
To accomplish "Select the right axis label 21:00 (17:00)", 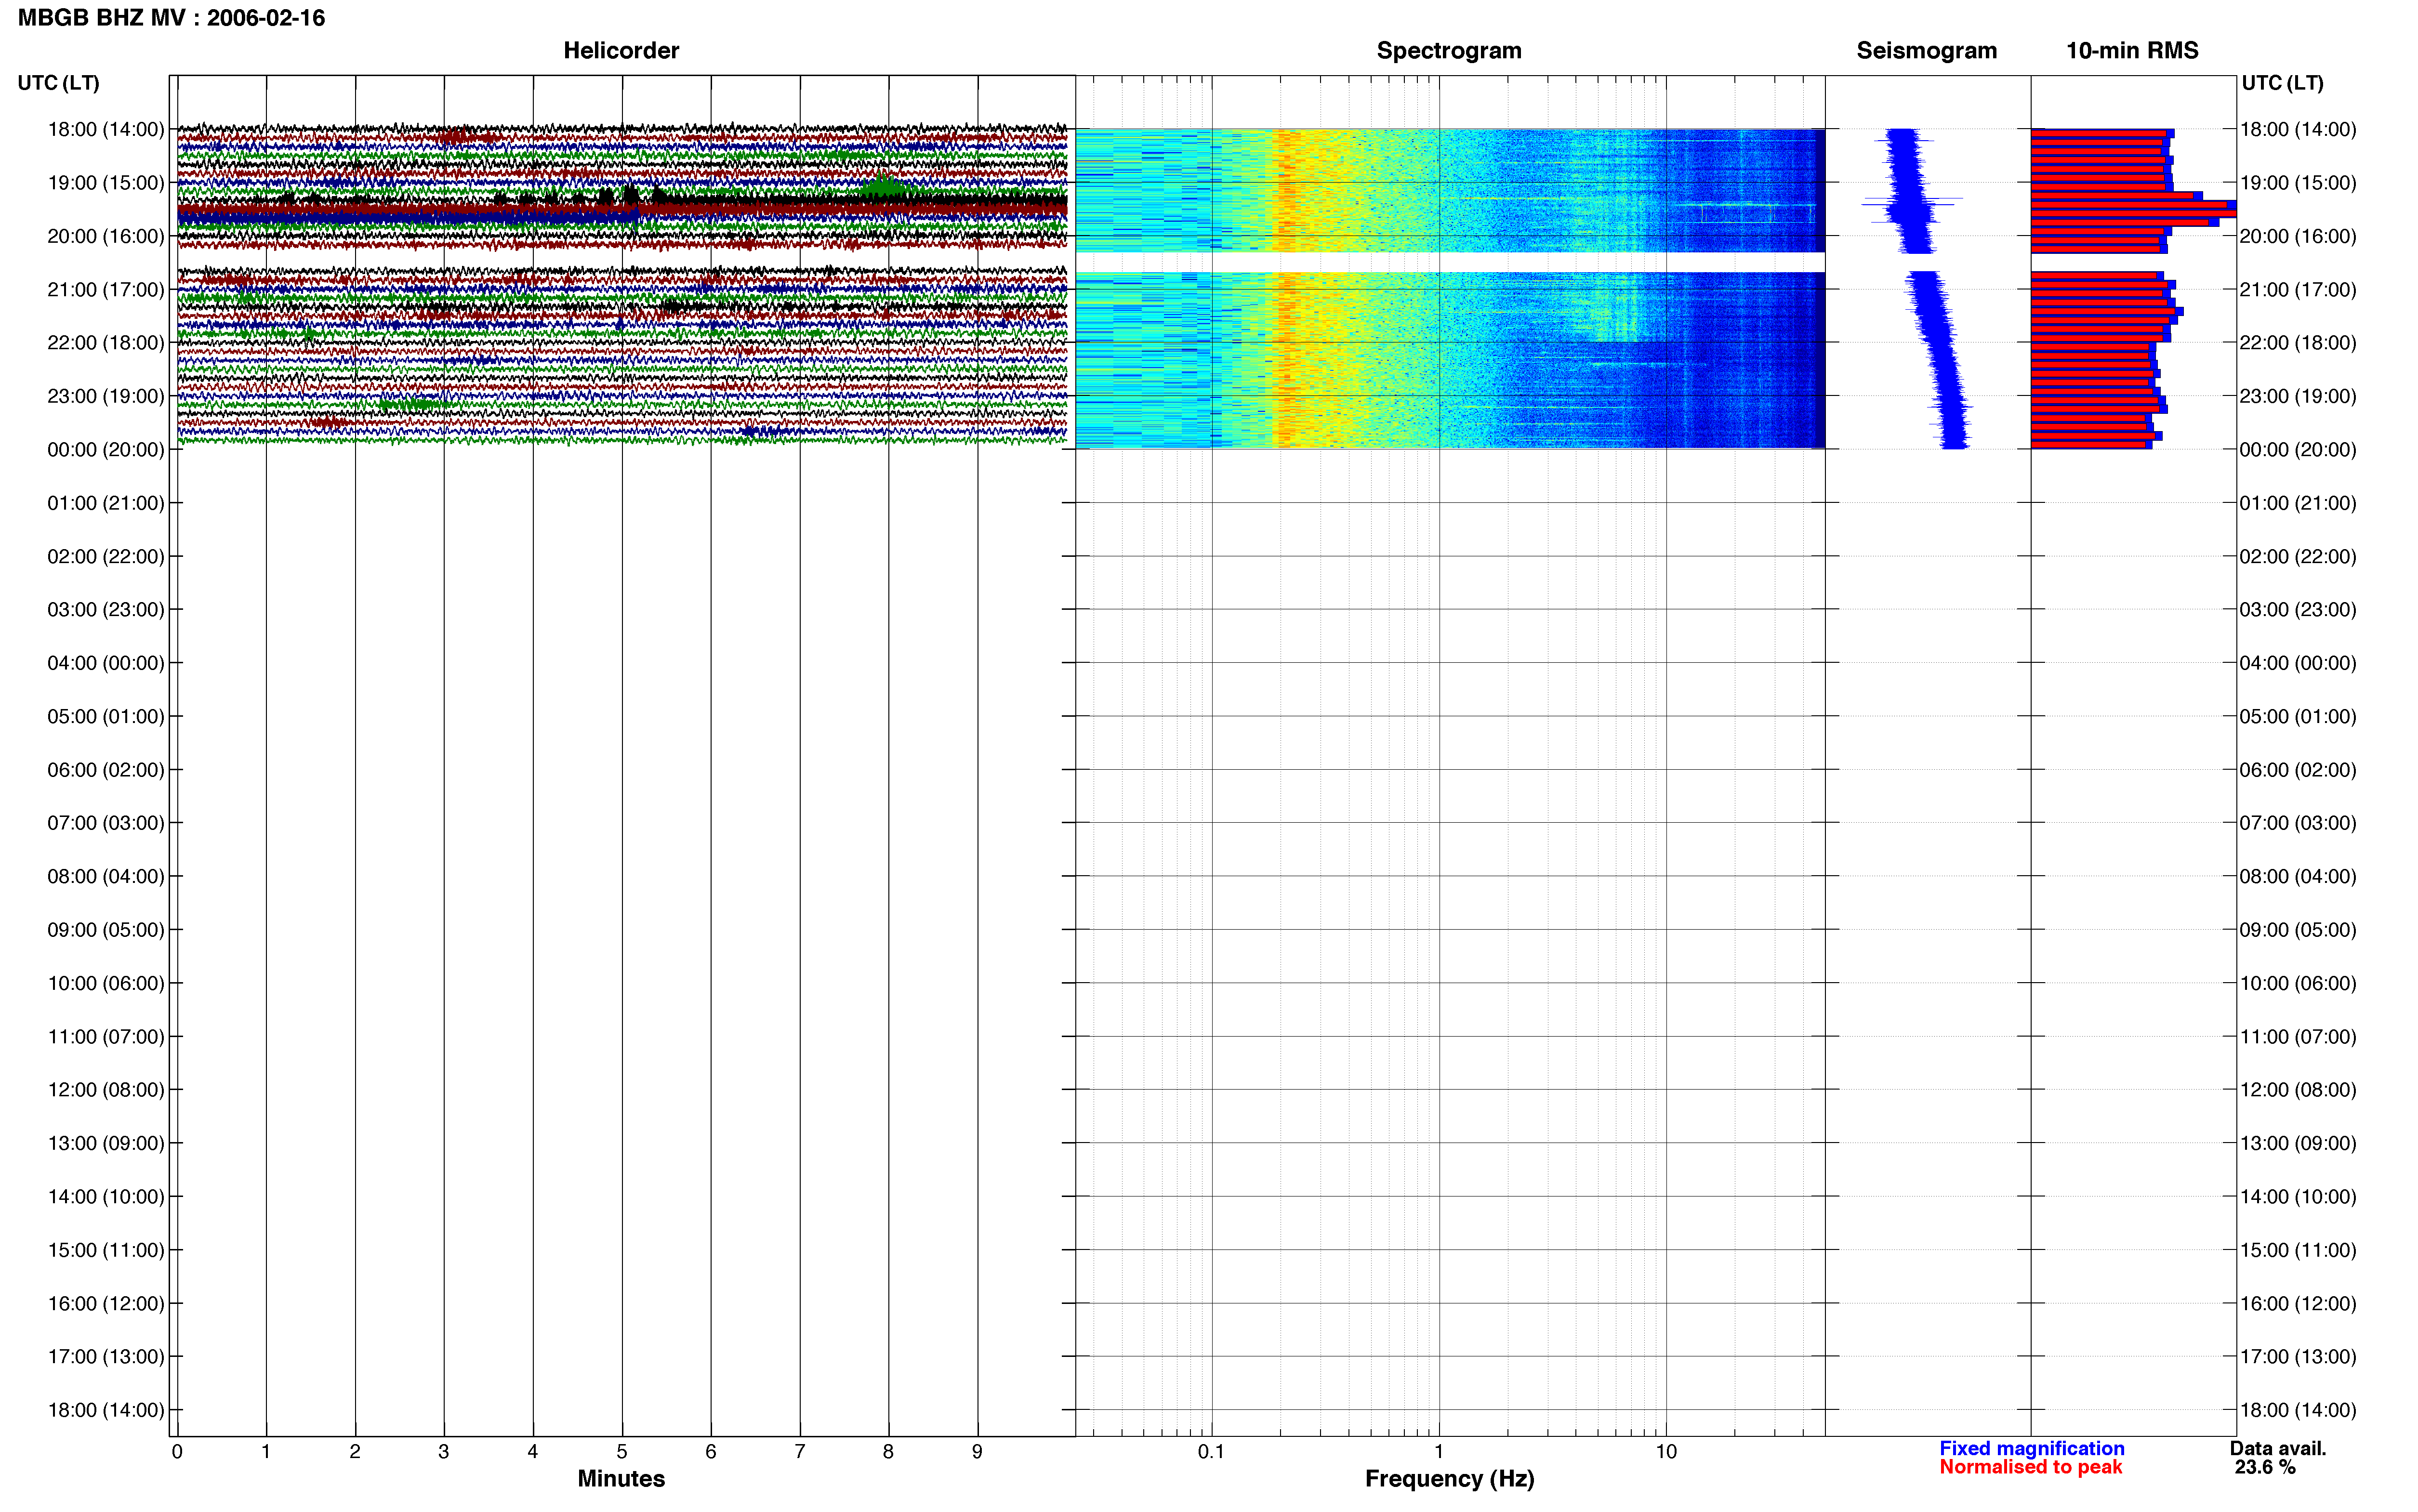I will point(2298,290).
